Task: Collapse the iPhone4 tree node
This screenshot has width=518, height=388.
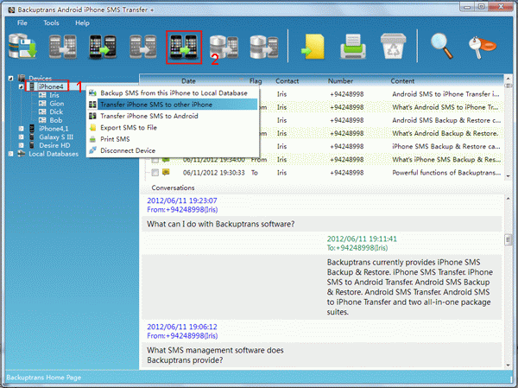Action: (x=21, y=86)
